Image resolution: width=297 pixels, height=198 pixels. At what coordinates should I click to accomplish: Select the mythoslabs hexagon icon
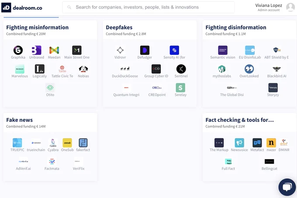click(x=222, y=69)
